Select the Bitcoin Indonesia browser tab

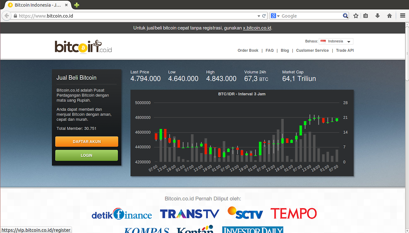click(38, 5)
